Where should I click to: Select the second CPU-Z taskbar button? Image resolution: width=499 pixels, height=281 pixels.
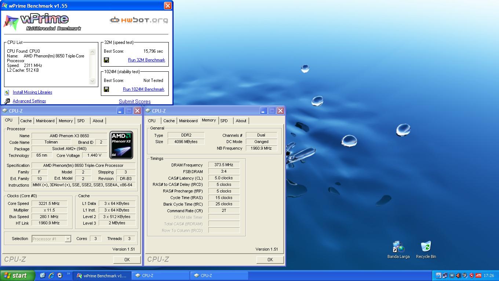tap(219, 276)
